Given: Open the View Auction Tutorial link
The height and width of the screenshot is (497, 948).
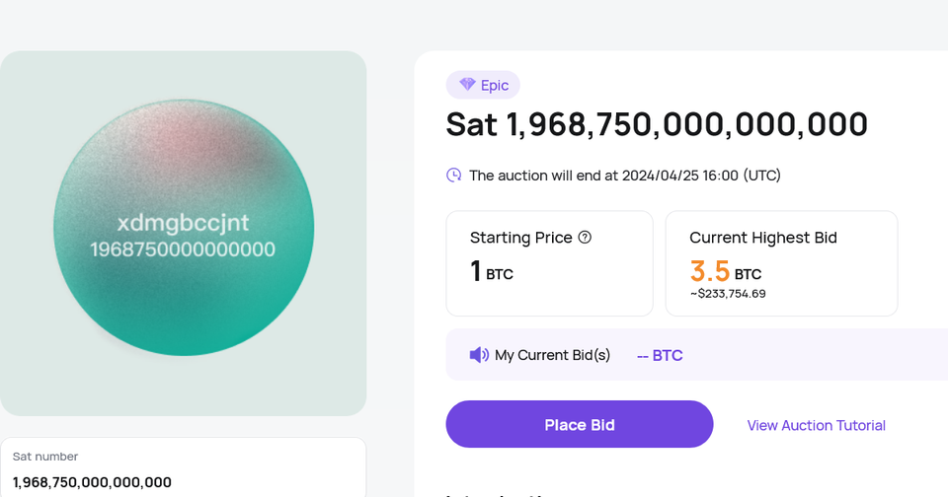Looking at the screenshot, I should click(x=816, y=425).
